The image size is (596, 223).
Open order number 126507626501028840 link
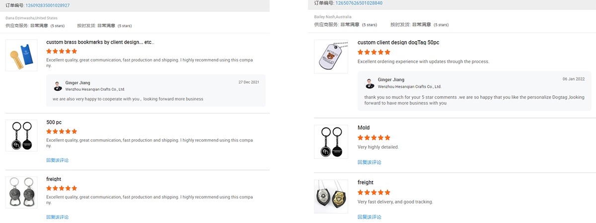coord(359,3)
